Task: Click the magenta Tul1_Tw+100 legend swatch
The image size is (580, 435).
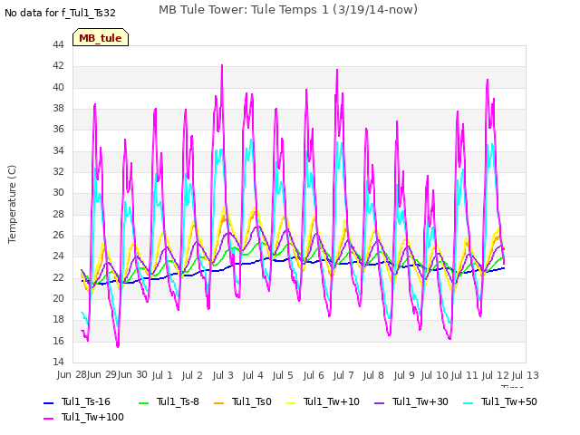Action: point(48,419)
